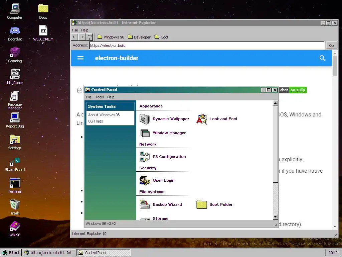Open Boot Folder item

[x=215, y=204]
